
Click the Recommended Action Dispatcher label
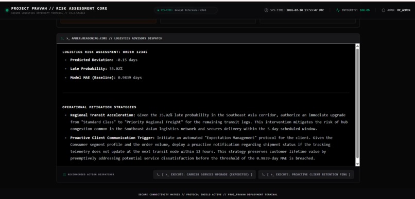(x=91, y=174)
